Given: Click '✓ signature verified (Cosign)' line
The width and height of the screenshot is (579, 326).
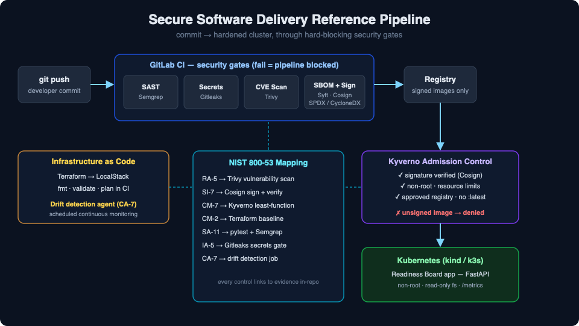Looking at the screenshot, I should click(x=440, y=175).
